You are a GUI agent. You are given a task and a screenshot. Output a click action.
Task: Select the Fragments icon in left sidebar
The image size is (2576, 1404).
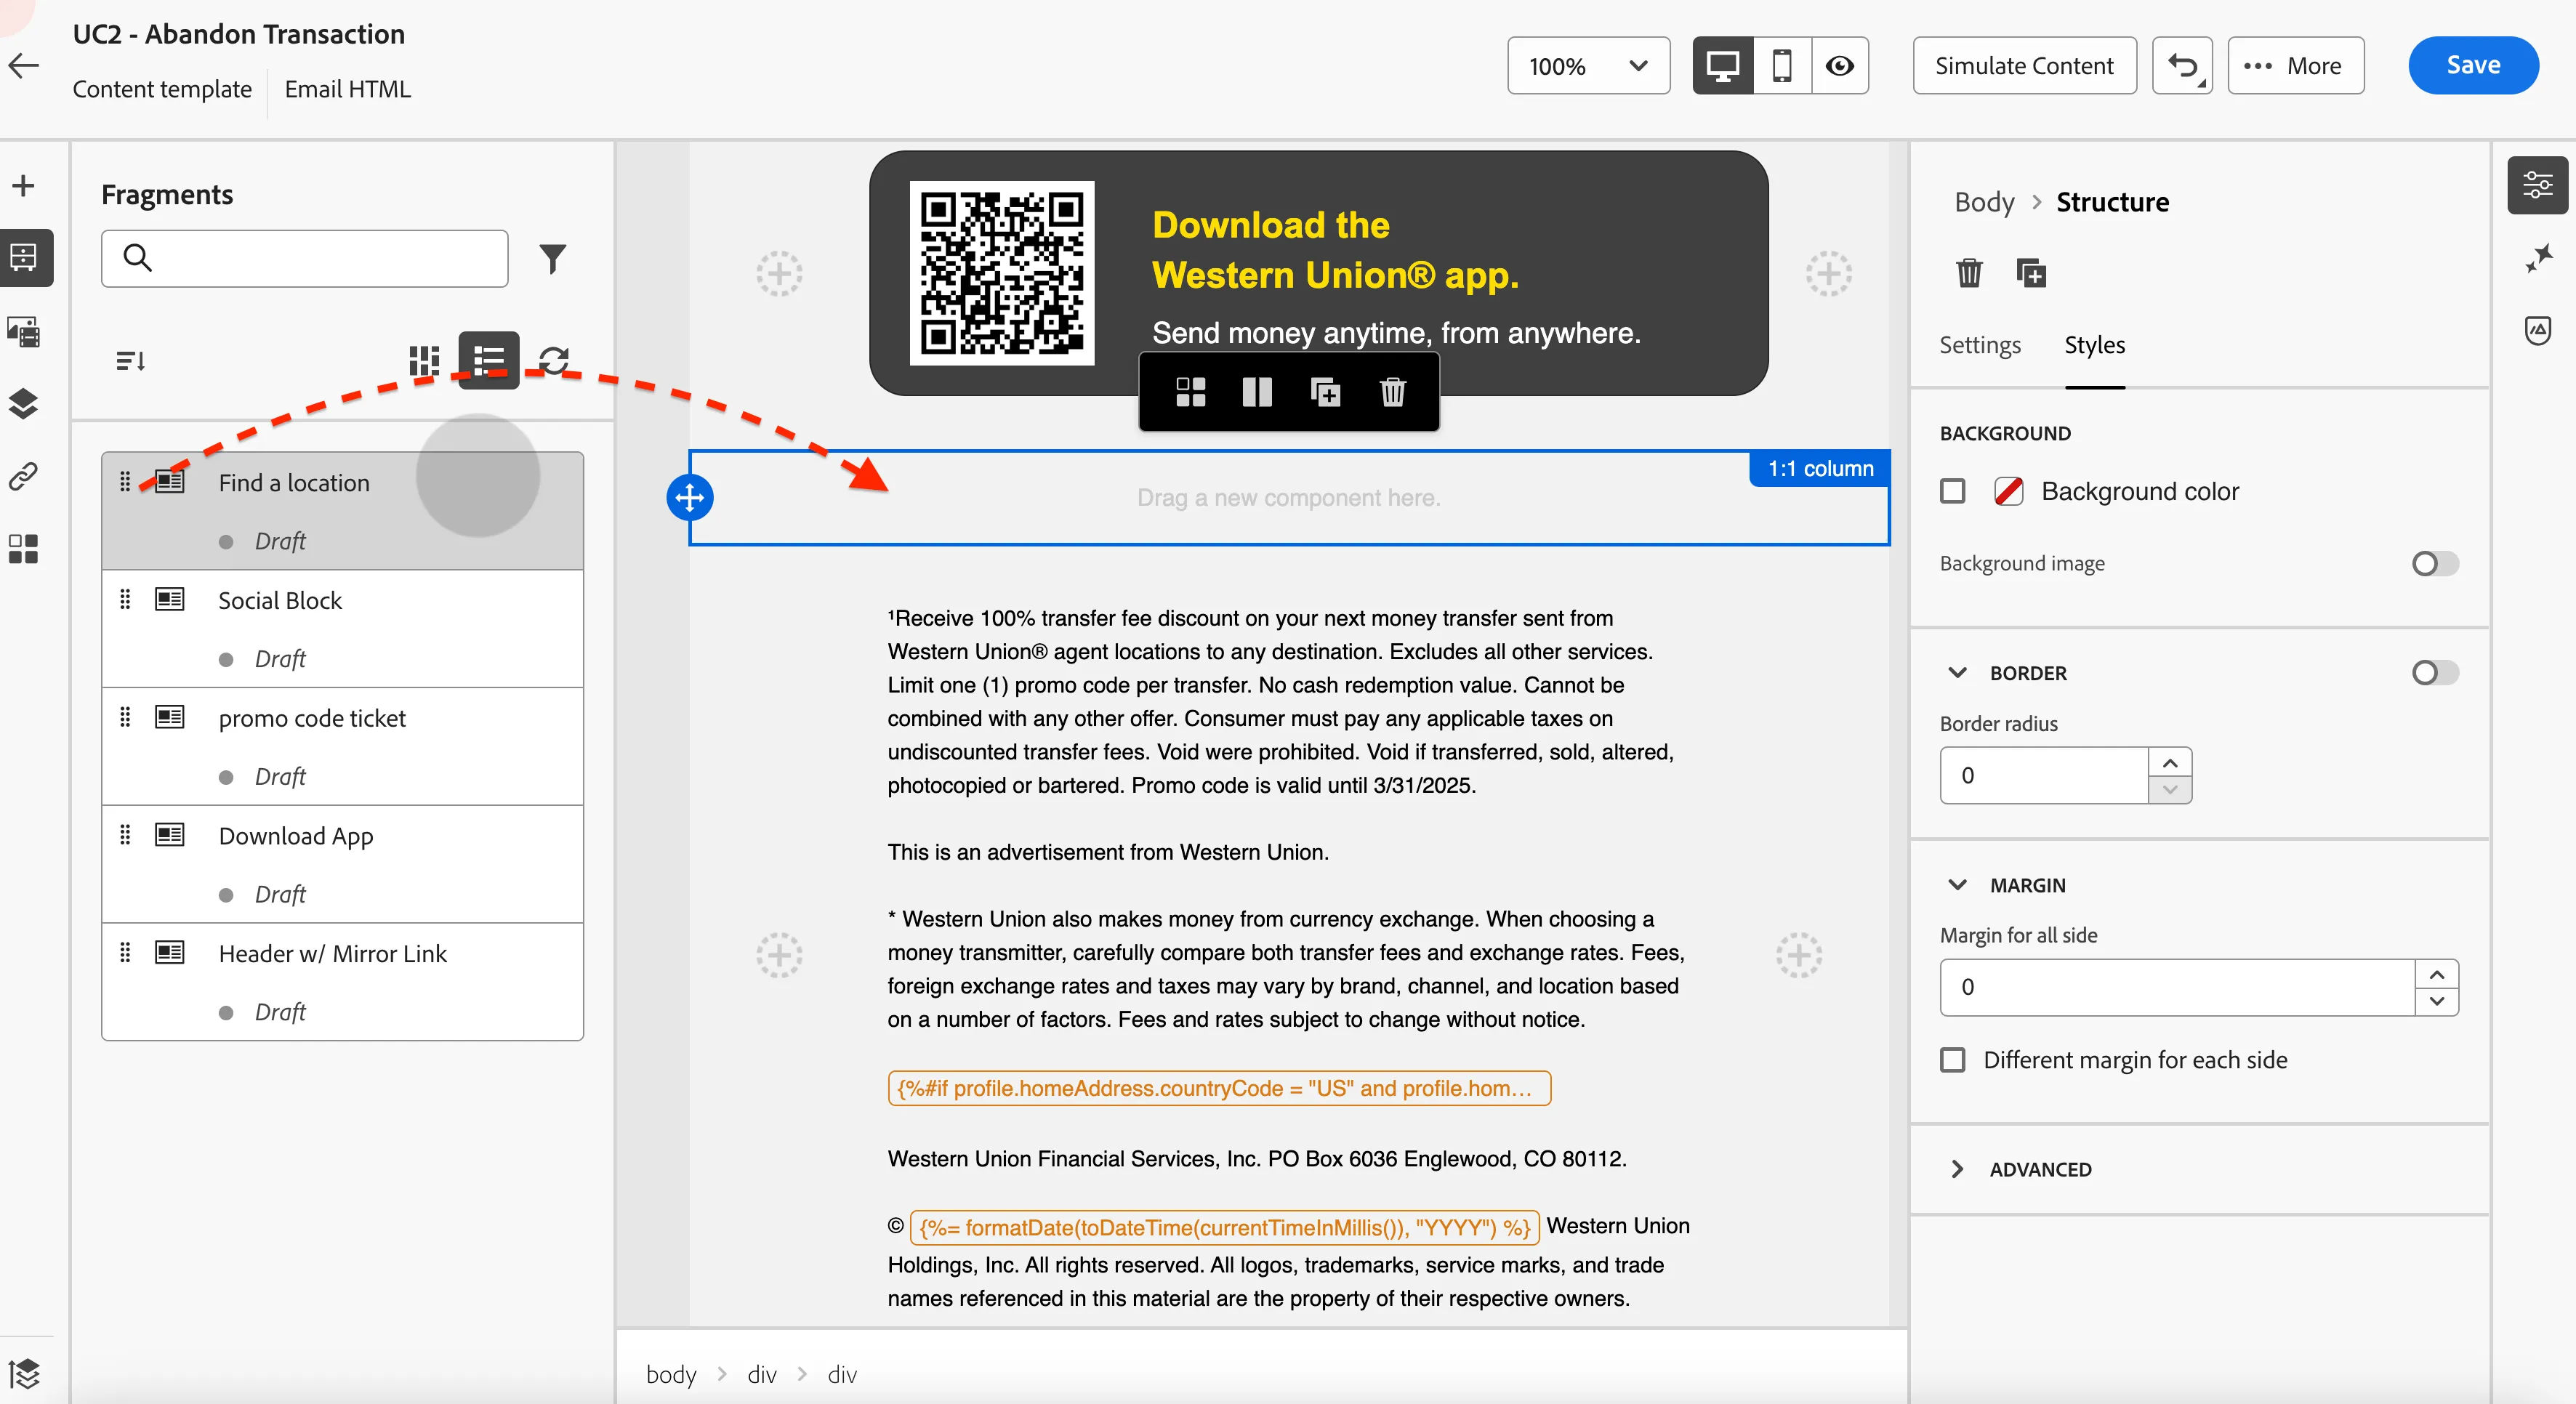coord(23,257)
